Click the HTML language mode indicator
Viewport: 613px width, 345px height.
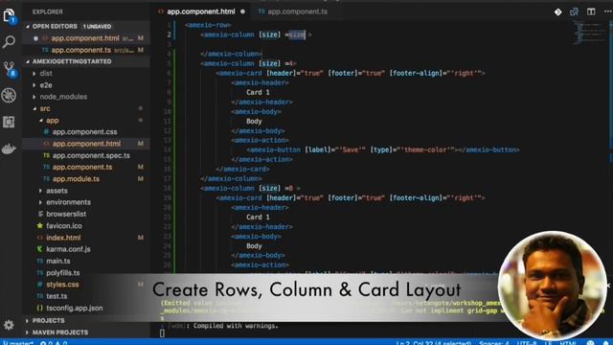(x=568, y=343)
